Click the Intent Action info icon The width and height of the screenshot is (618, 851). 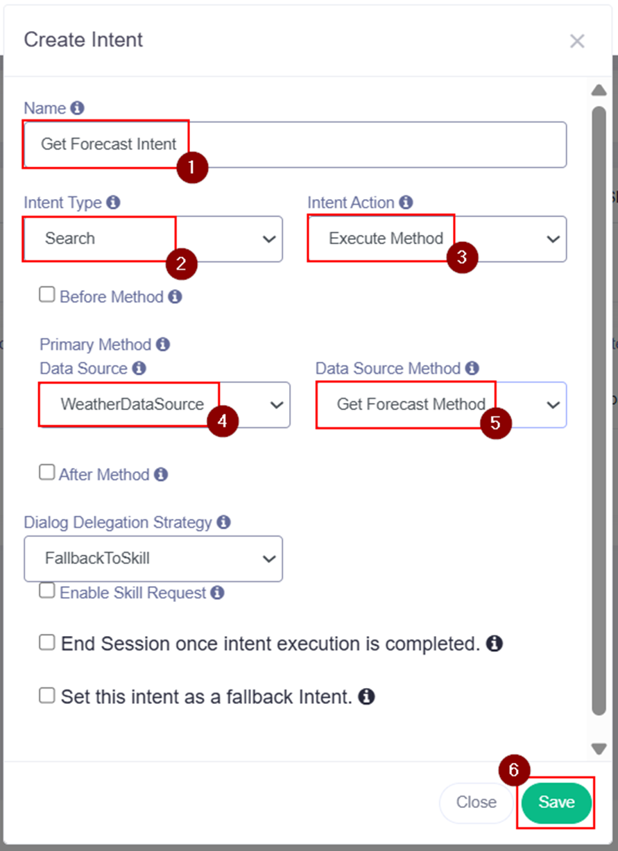406,203
